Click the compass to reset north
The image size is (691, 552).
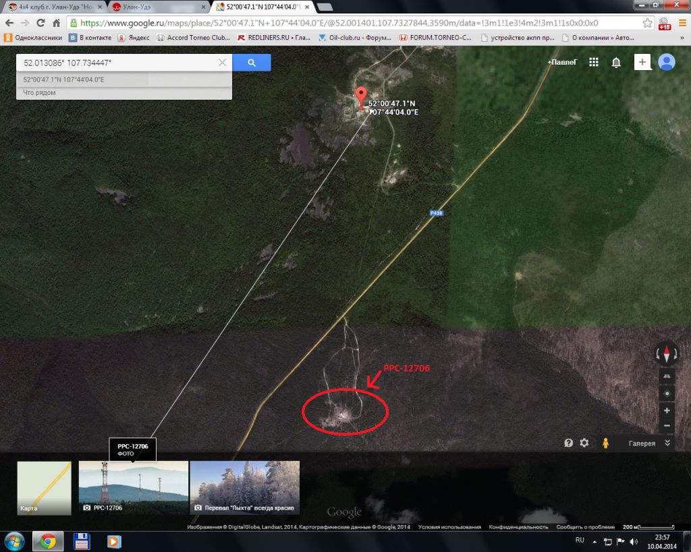click(x=667, y=354)
